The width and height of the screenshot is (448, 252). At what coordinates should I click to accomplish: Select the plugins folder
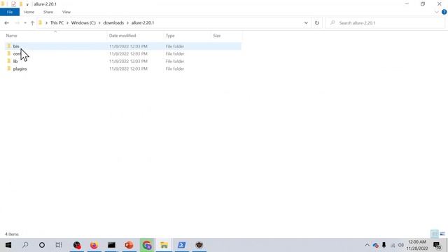pos(20,69)
